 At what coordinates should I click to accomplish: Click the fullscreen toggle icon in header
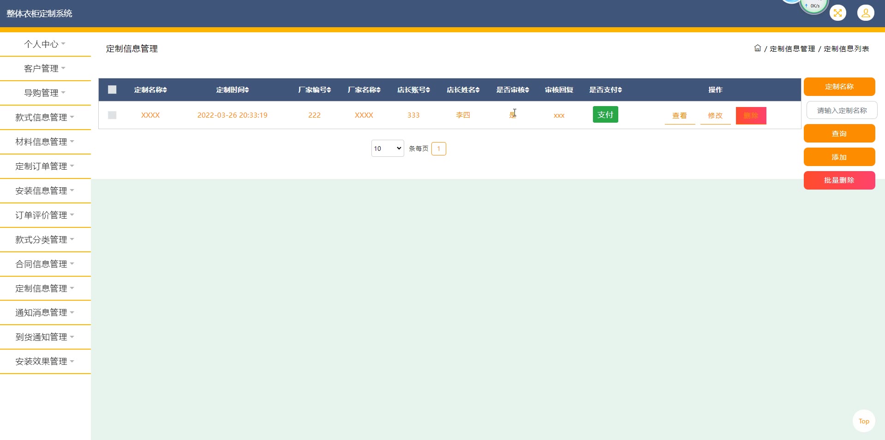coord(837,13)
